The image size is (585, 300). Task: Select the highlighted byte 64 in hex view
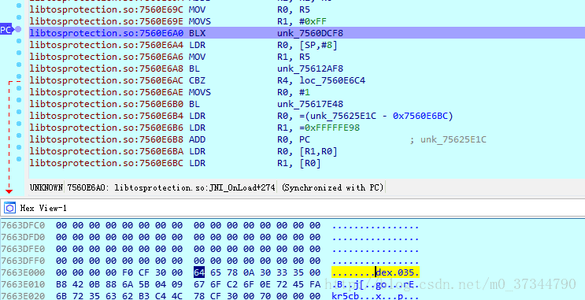(x=199, y=272)
